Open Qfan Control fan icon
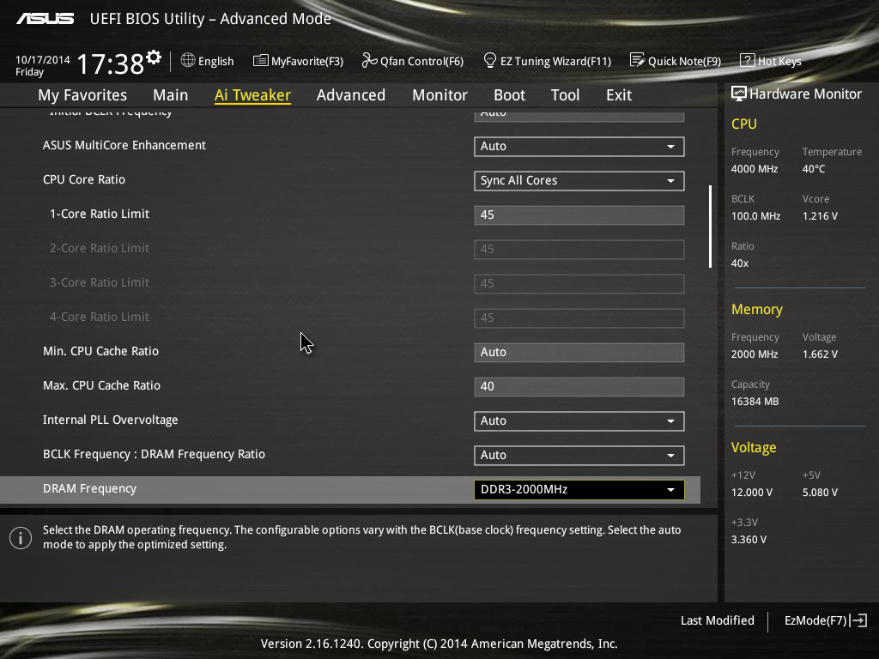This screenshot has height=659, width=879. click(x=369, y=60)
